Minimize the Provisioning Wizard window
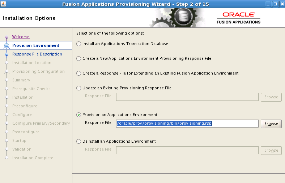The height and width of the screenshot is (183, 285). [x=268, y=4]
